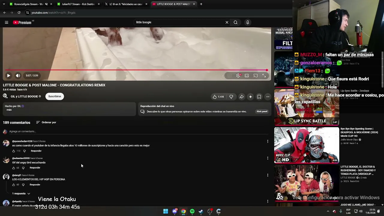The height and width of the screenshot is (216, 384).
Task: Go back in browser history
Action: point(4,13)
